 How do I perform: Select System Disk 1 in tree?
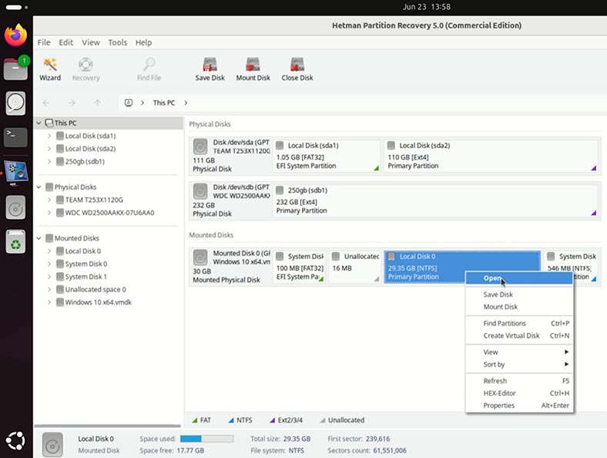86,276
